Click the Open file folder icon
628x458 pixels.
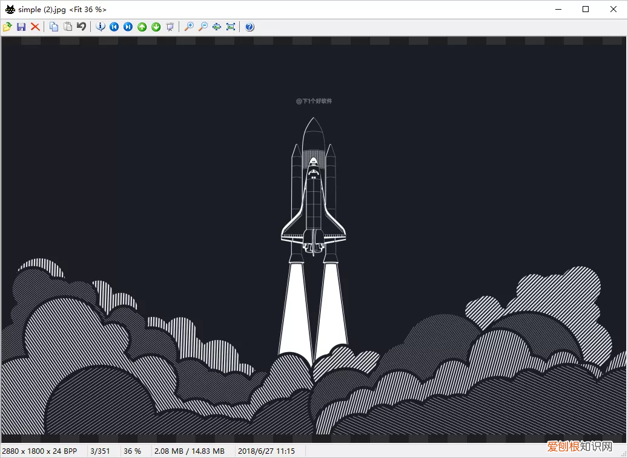tap(7, 27)
